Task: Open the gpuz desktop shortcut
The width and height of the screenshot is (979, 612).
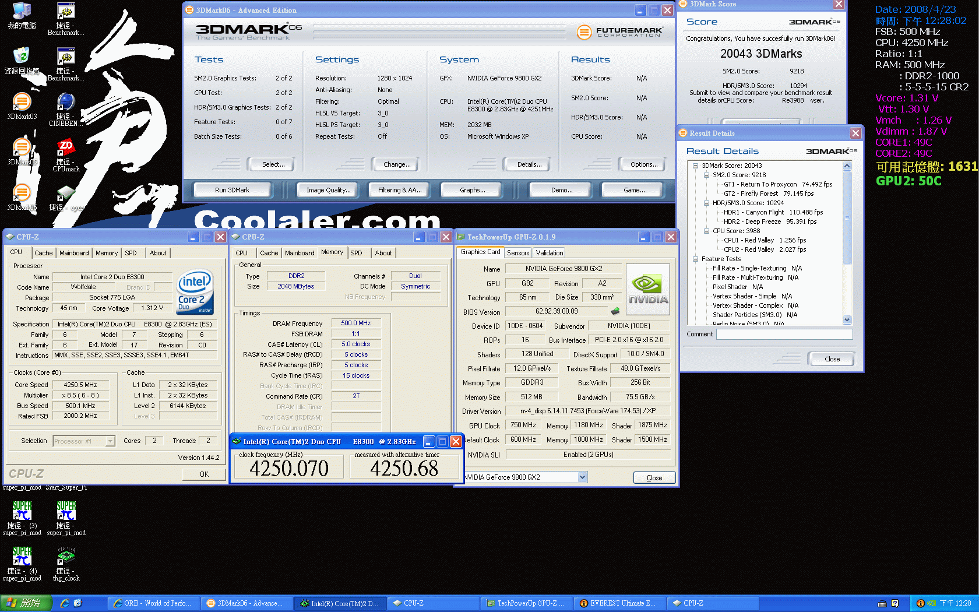Action: [66, 197]
